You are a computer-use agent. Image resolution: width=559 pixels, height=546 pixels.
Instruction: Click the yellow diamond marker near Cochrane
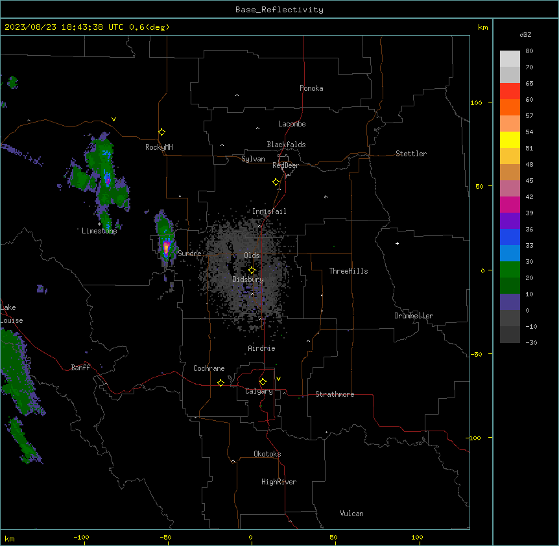pyautogui.click(x=220, y=383)
